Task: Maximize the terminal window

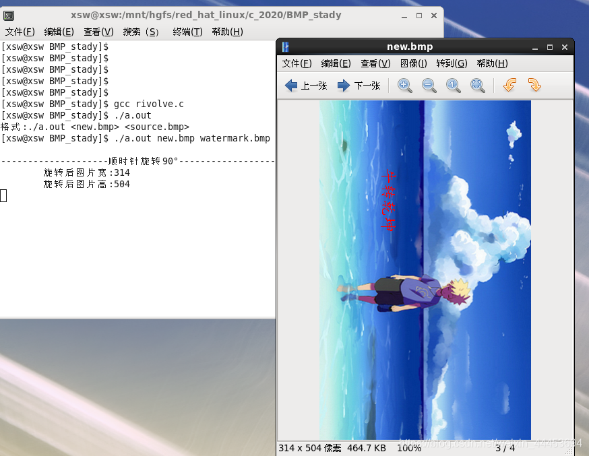Action: pyautogui.click(x=418, y=15)
